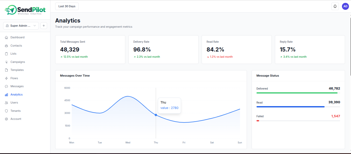Click the Users icon in sidebar

click(x=6, y=103)
